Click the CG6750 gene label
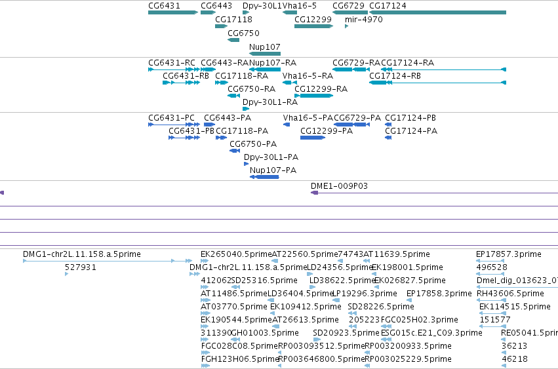558x369 pixels. [x=243, y=33]
